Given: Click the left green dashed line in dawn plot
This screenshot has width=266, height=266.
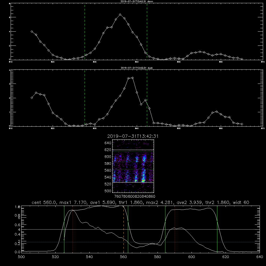Looking at the screenshot, I should click(x=85, y=32).
